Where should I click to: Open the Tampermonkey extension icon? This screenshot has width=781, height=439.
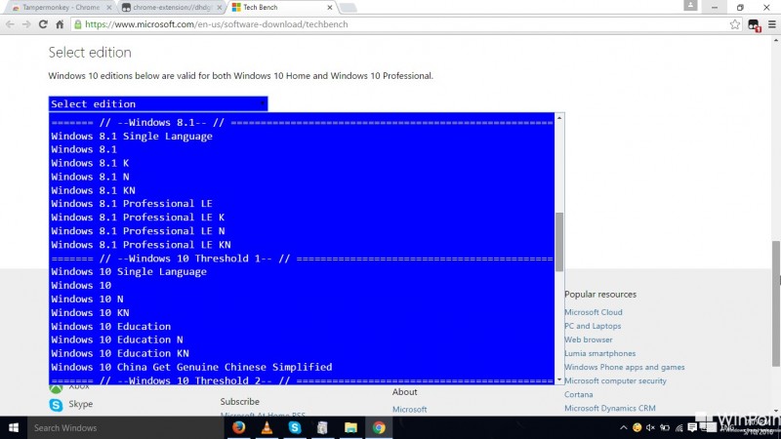[x=754, y=24]
